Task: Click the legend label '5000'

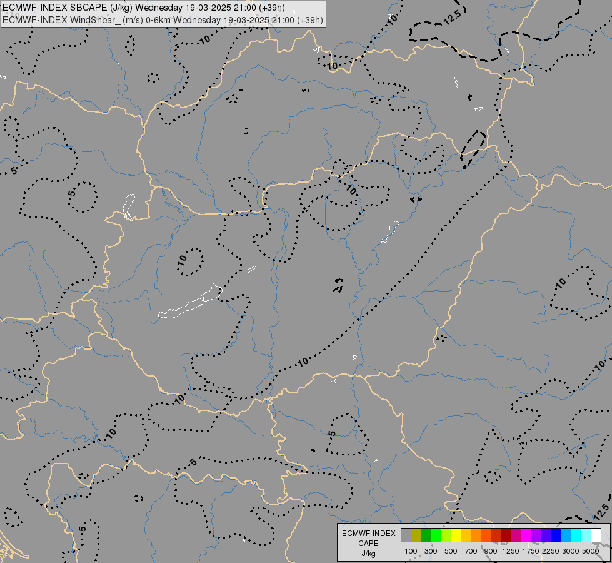Action: point(591,551)
